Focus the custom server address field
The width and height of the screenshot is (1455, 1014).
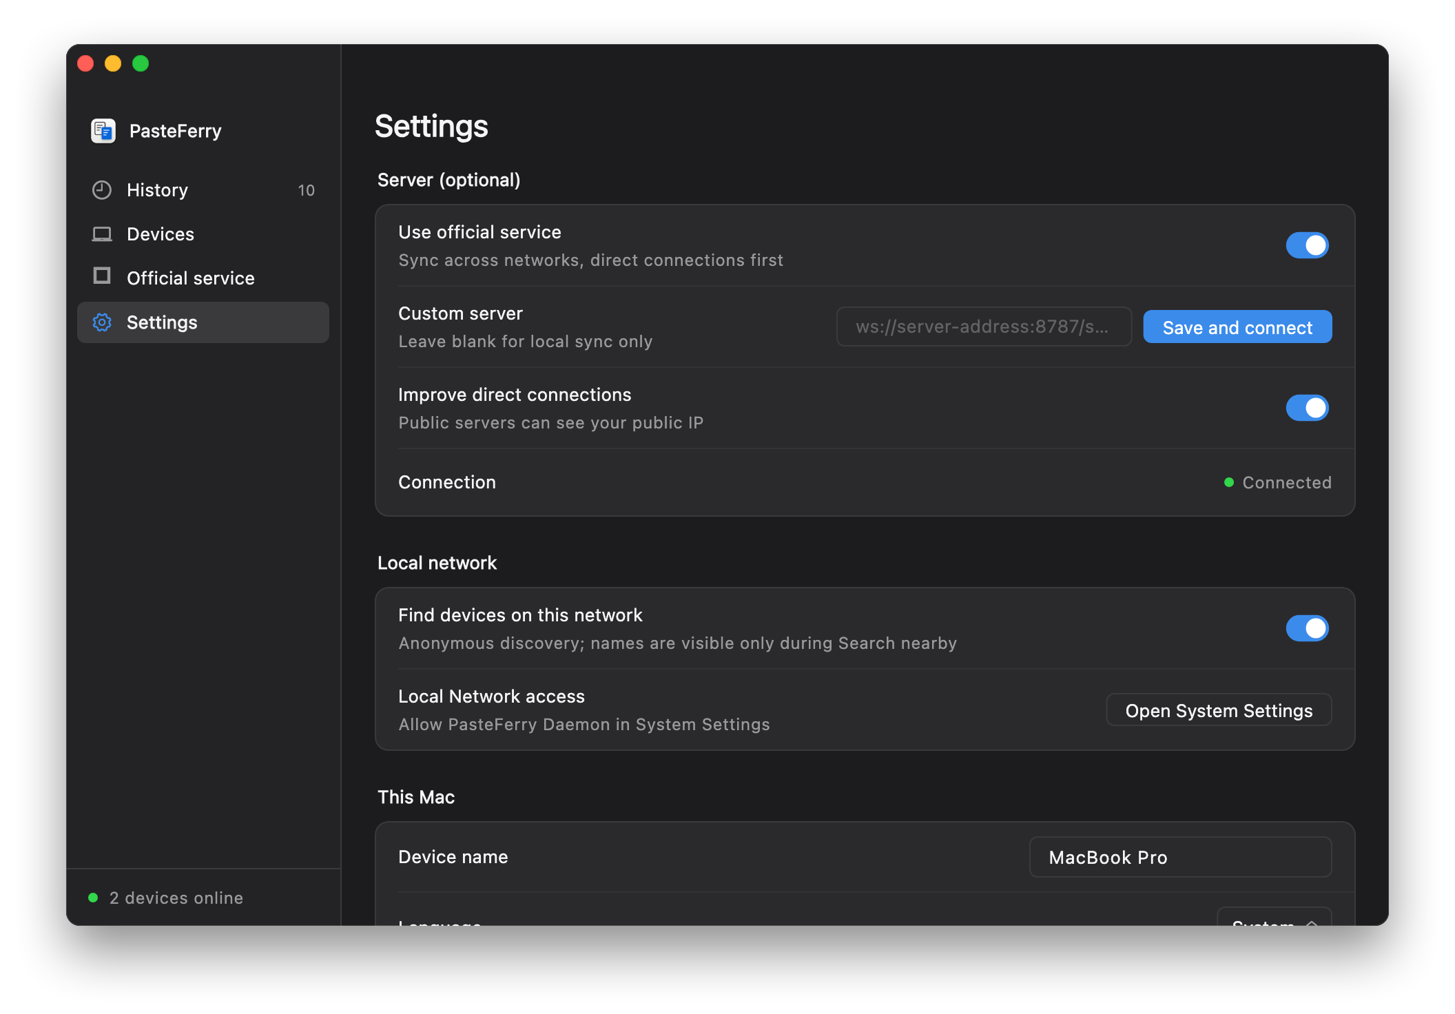coord(984,327)
